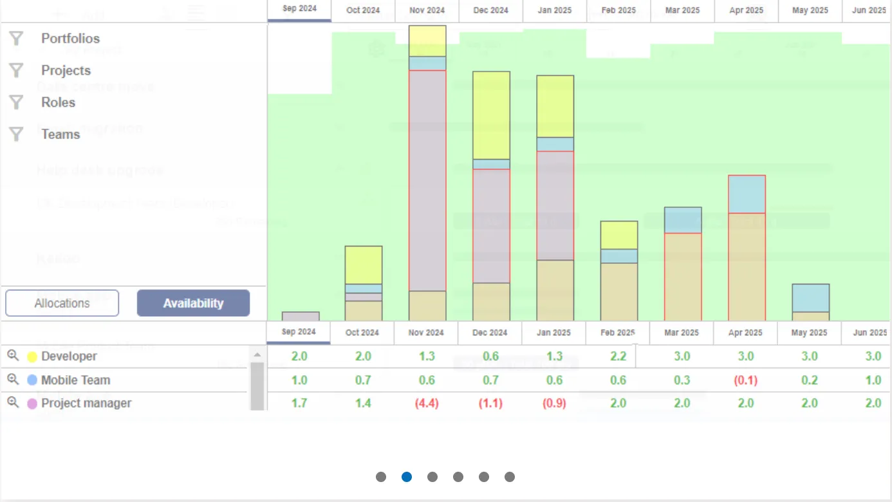Image resolution: width=892 pixels, height=502 pixels.
Task: Go to the last carousel dot
Action: (x=510, y=477)
